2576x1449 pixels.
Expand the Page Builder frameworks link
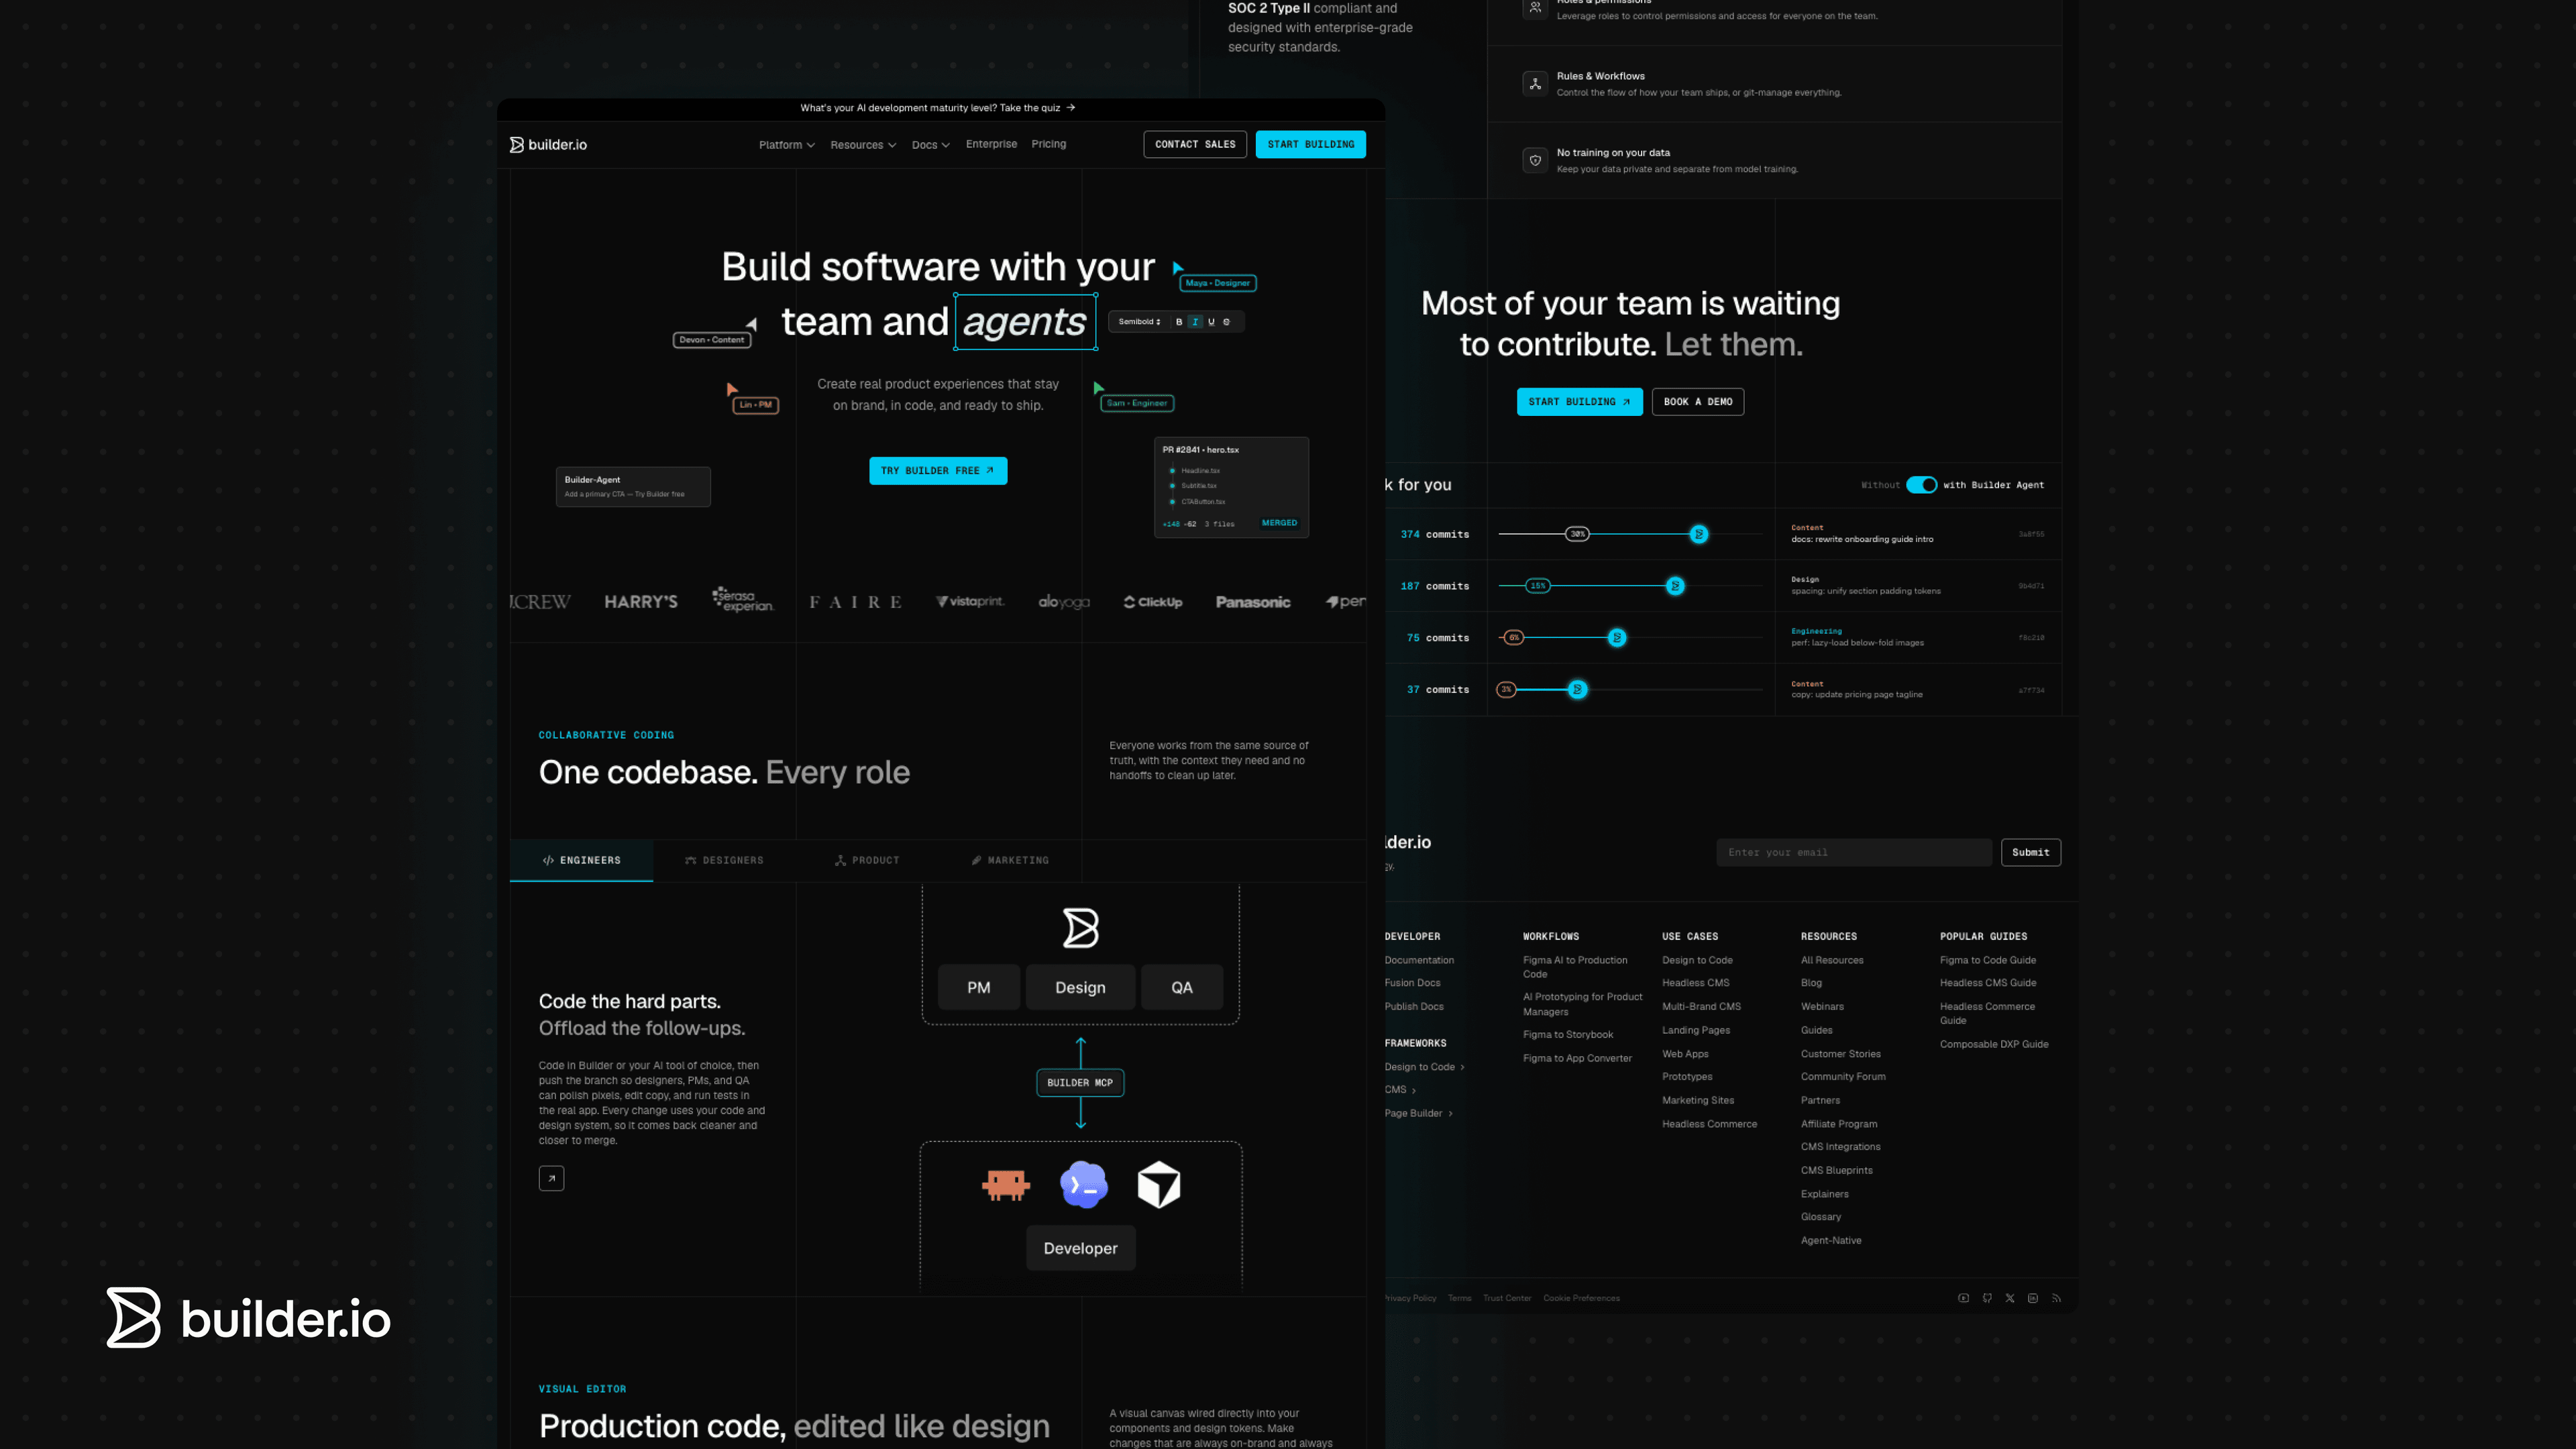pyautogui.click(x=1419, y=1113)
